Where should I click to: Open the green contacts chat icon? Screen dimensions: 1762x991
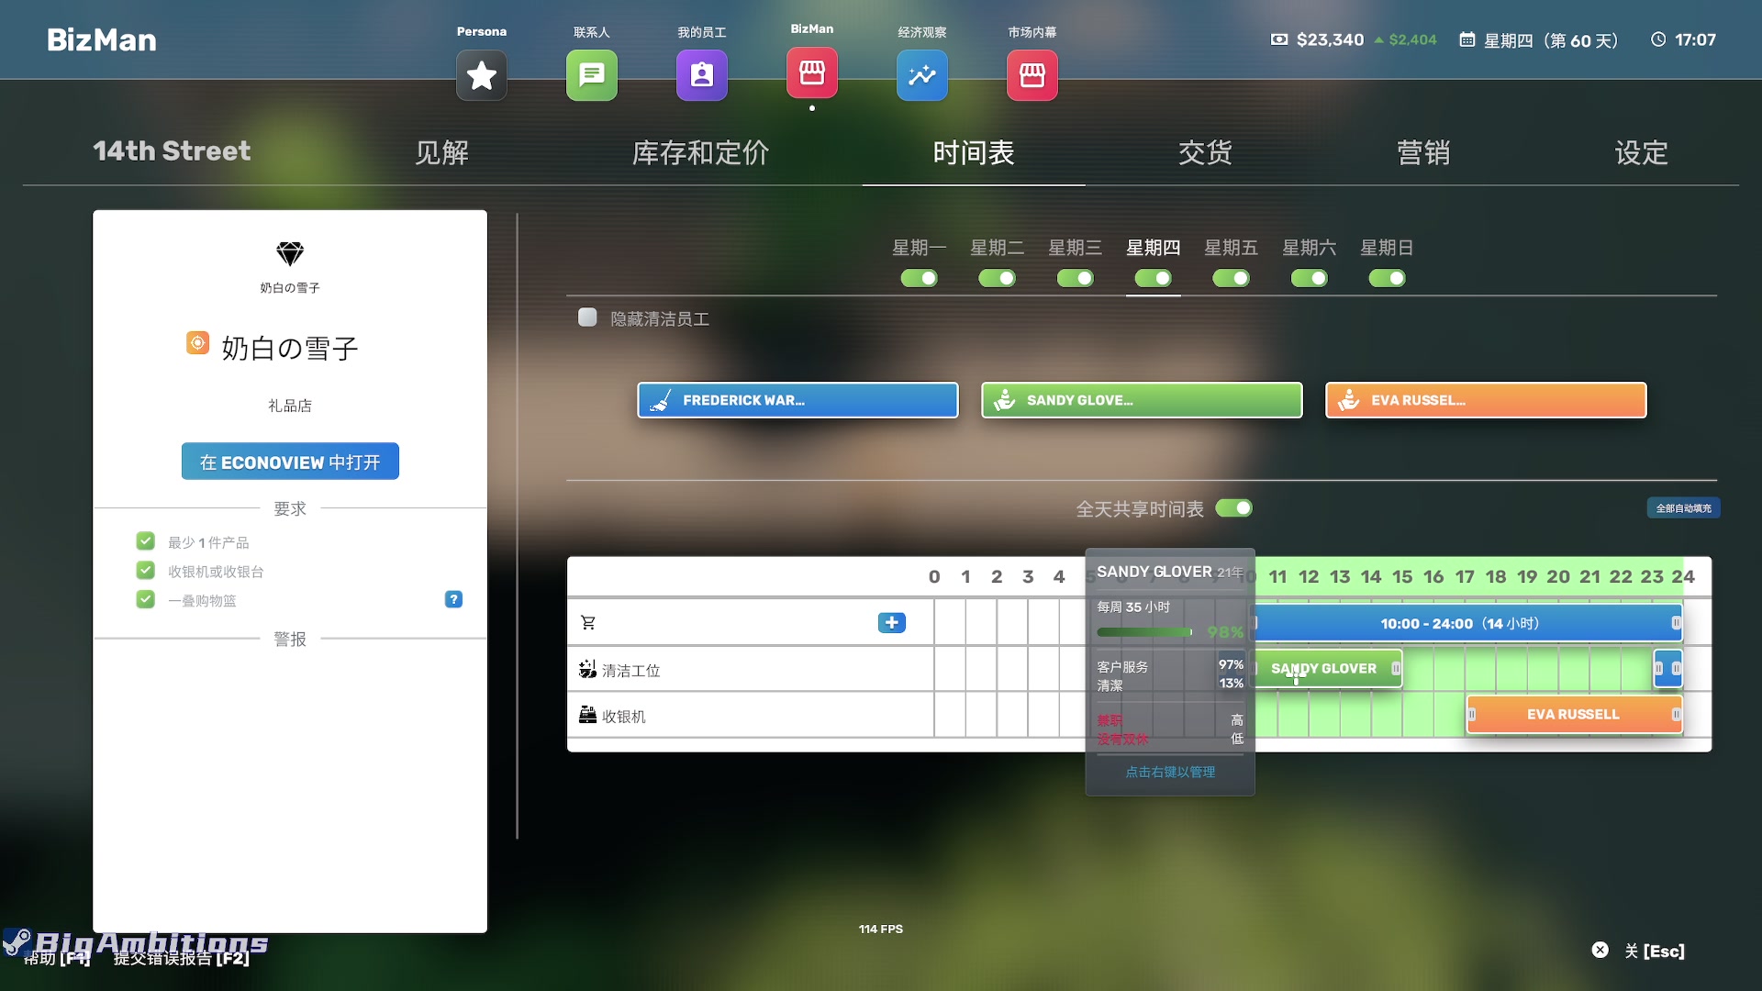click(591, 75)
